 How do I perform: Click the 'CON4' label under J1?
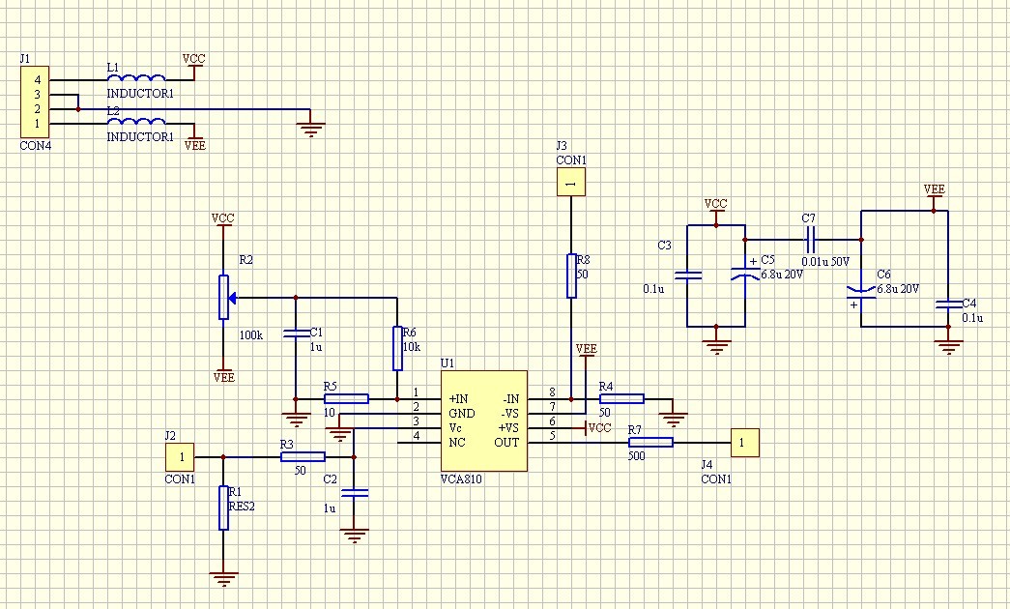(36, 146)
